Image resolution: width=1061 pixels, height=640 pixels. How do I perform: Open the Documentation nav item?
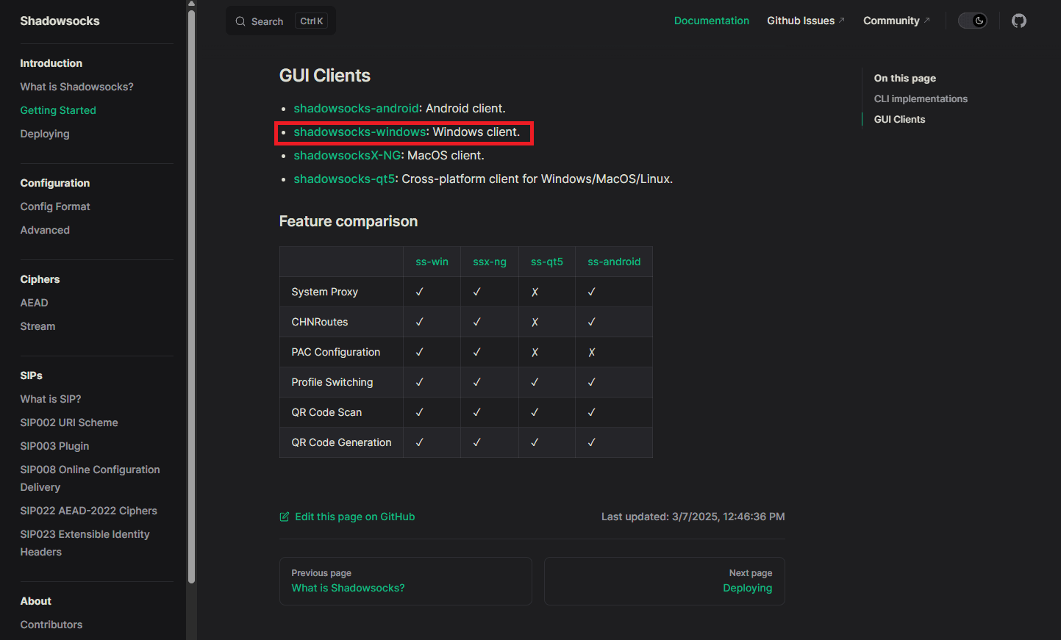click(711, 21)
